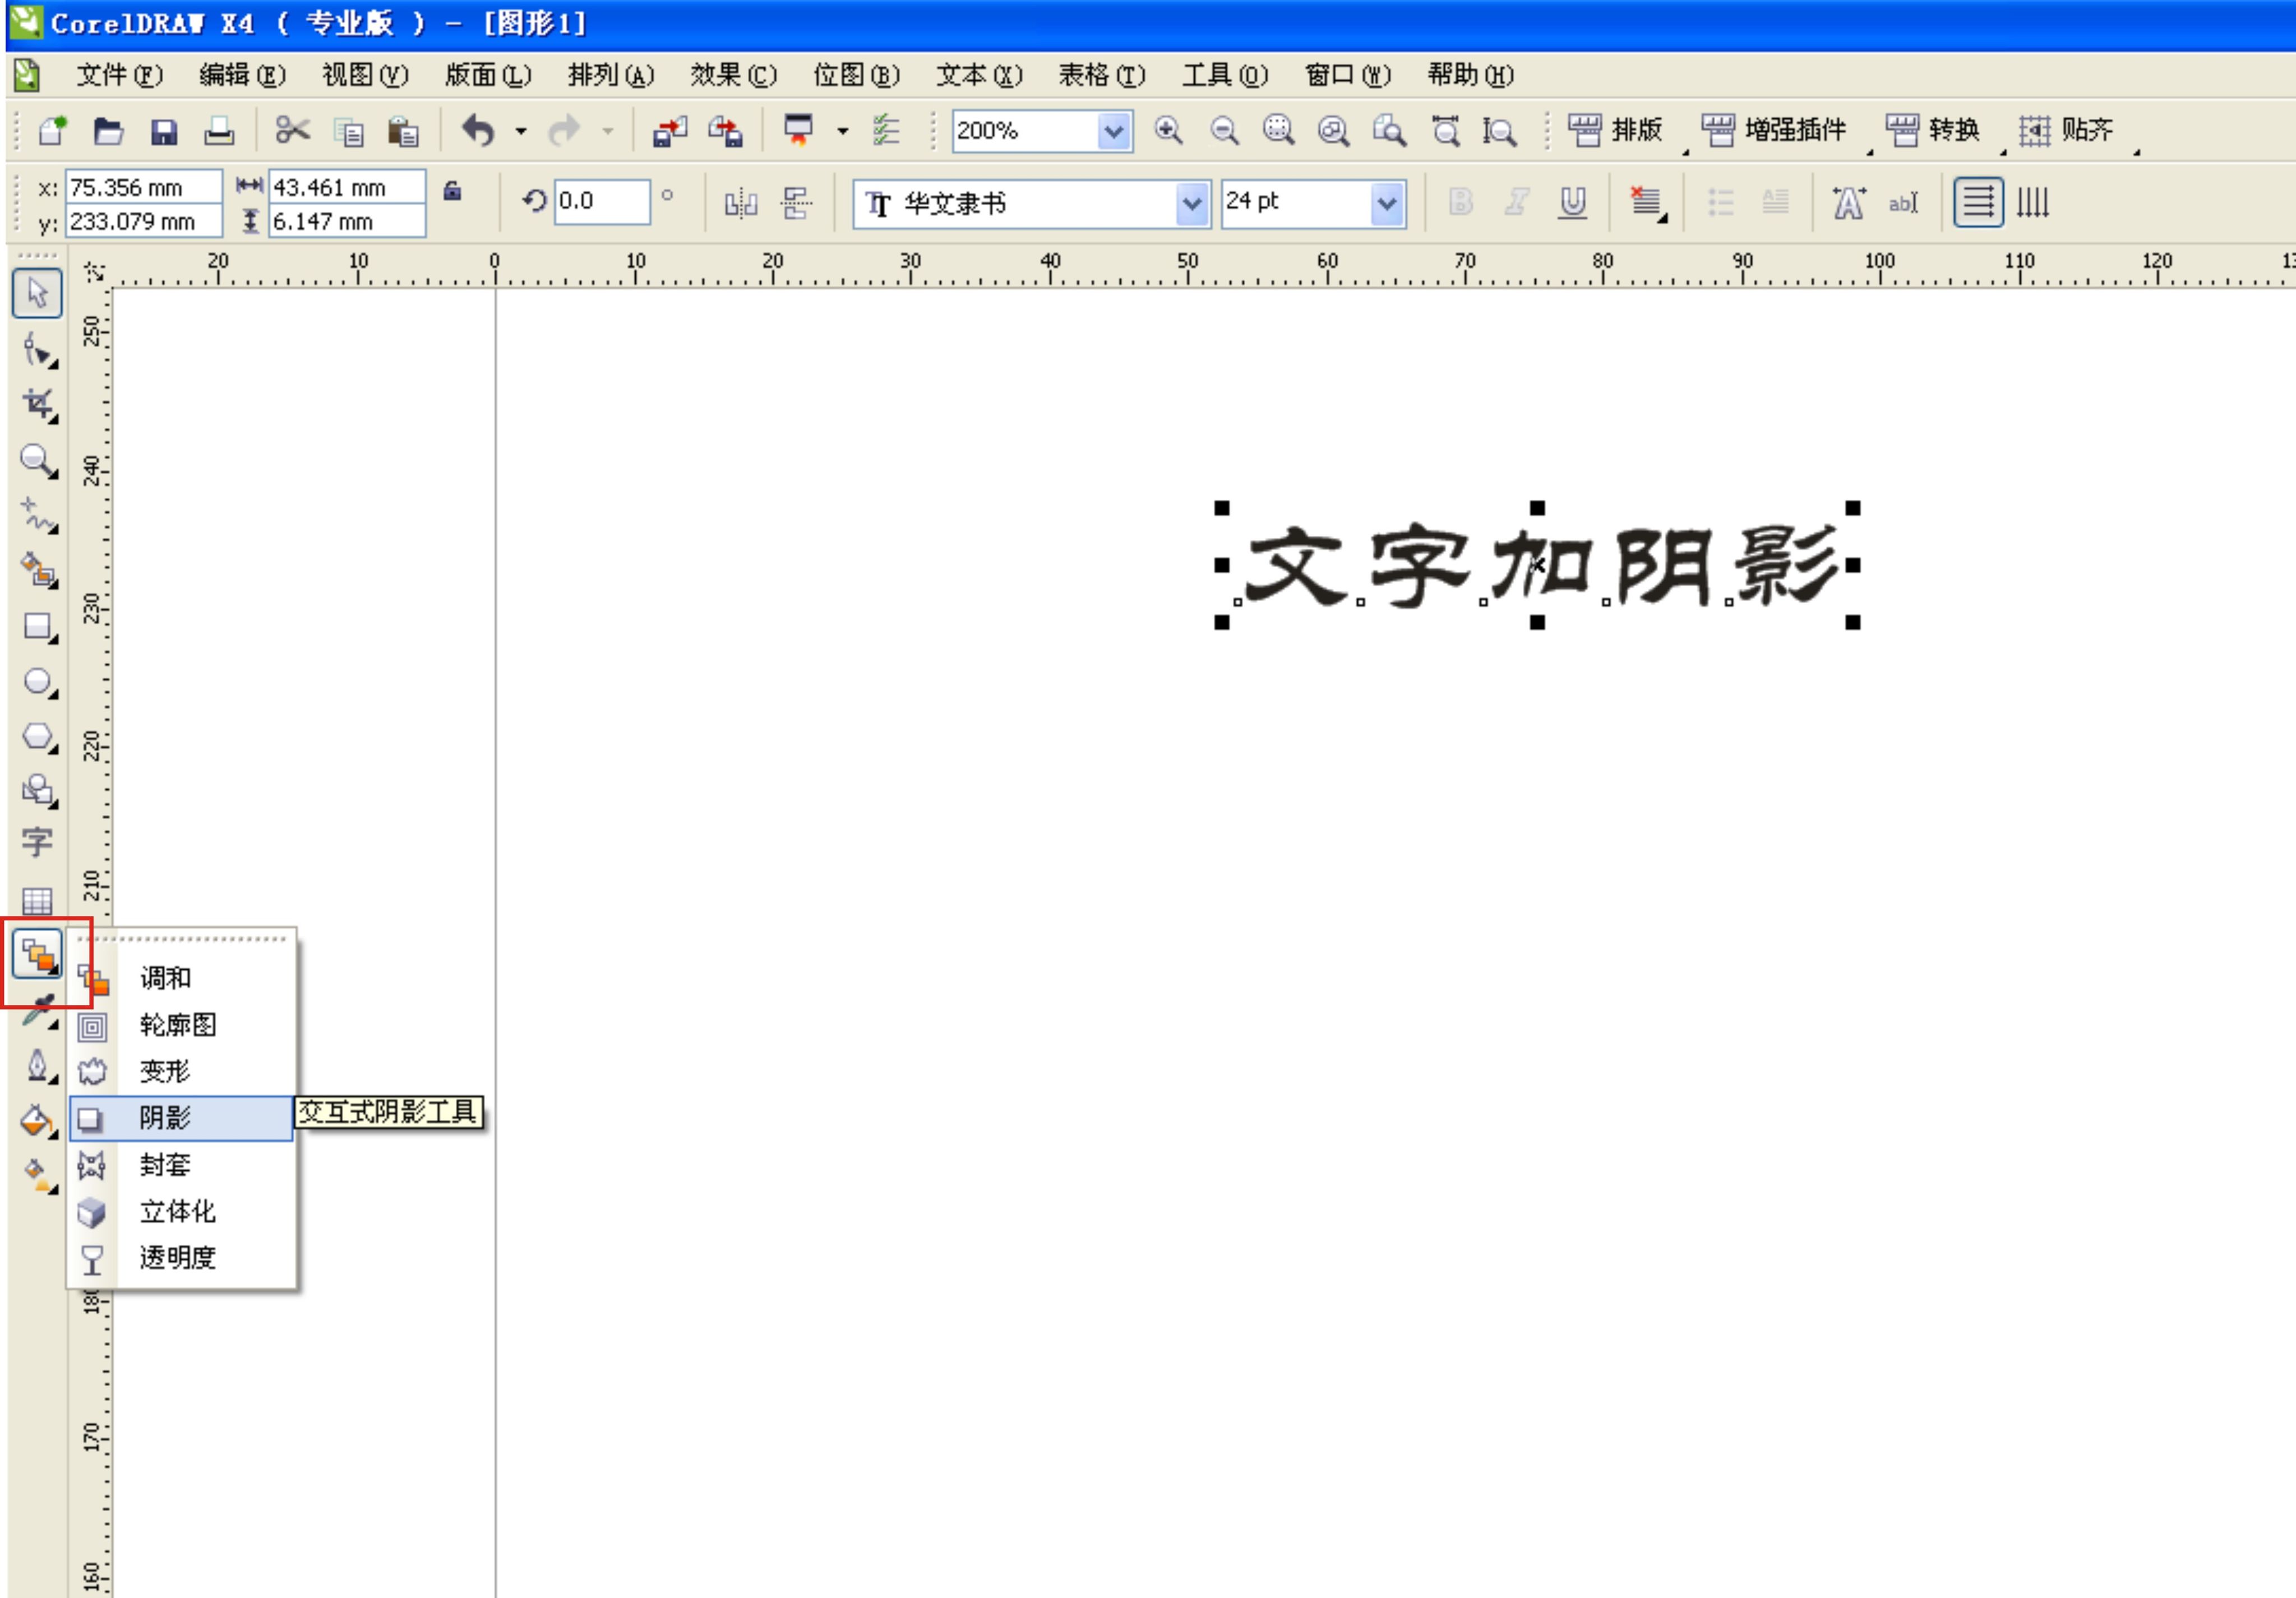Expand the undo history arrow
This screenshot has height=1598, width=2296.
click(521, 131)
